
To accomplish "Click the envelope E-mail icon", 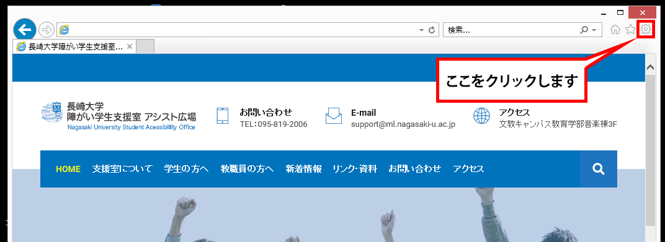I will pyautogui.click(x=334, y=116).
